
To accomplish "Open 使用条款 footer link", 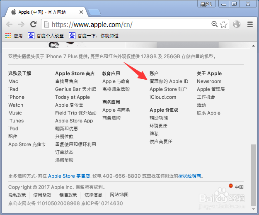I will coord(42,195).
